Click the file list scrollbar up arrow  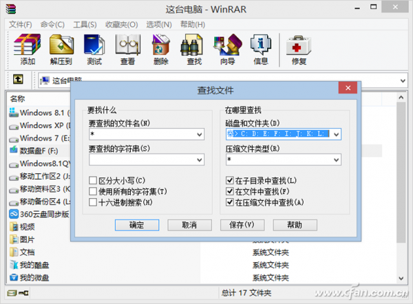(x=401, y=98)
